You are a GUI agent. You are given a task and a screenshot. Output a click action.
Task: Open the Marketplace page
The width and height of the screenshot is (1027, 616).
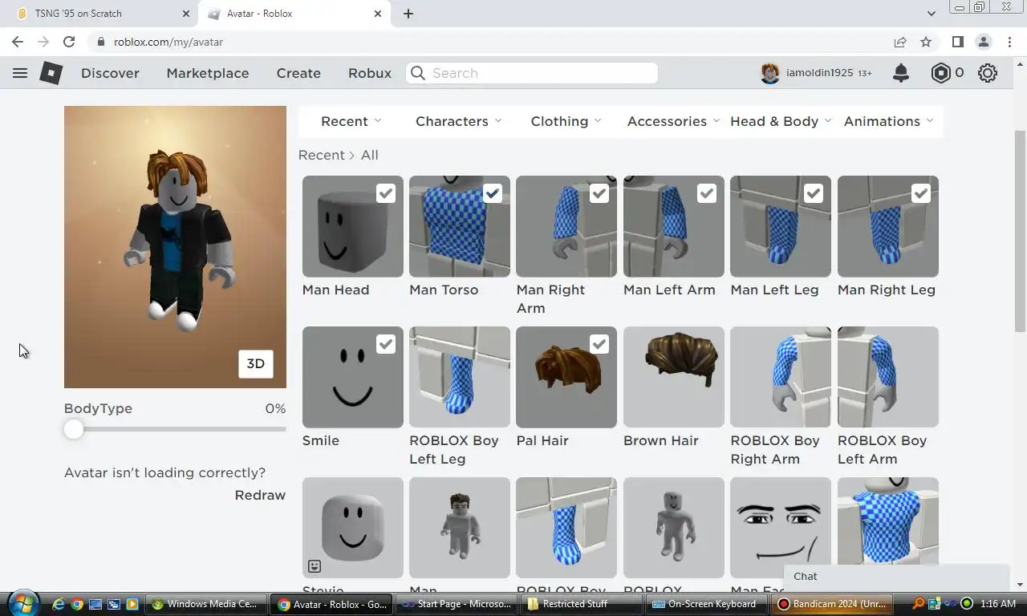[208, 73]
